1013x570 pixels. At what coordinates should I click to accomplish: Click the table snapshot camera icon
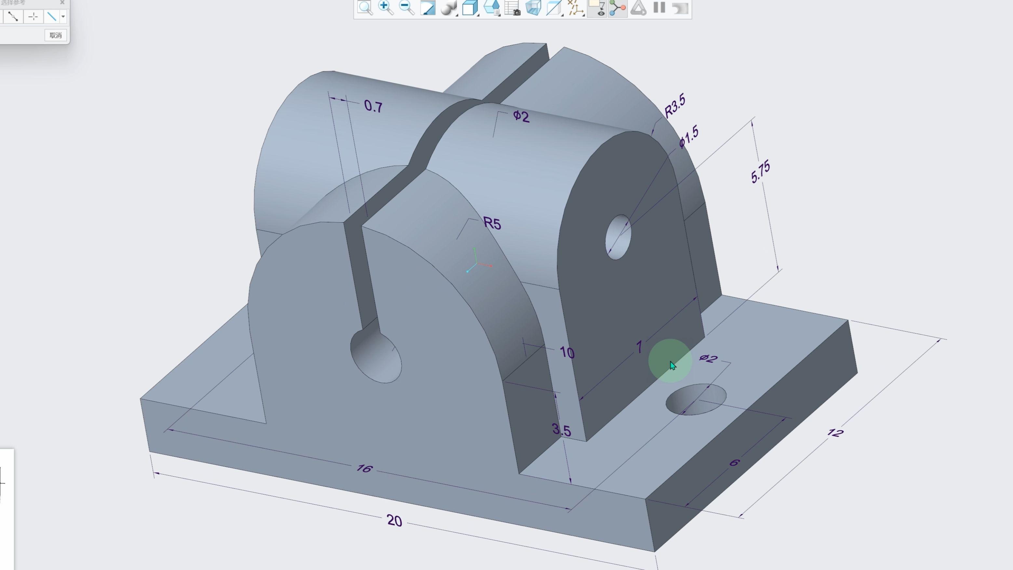tap(512, 8)
